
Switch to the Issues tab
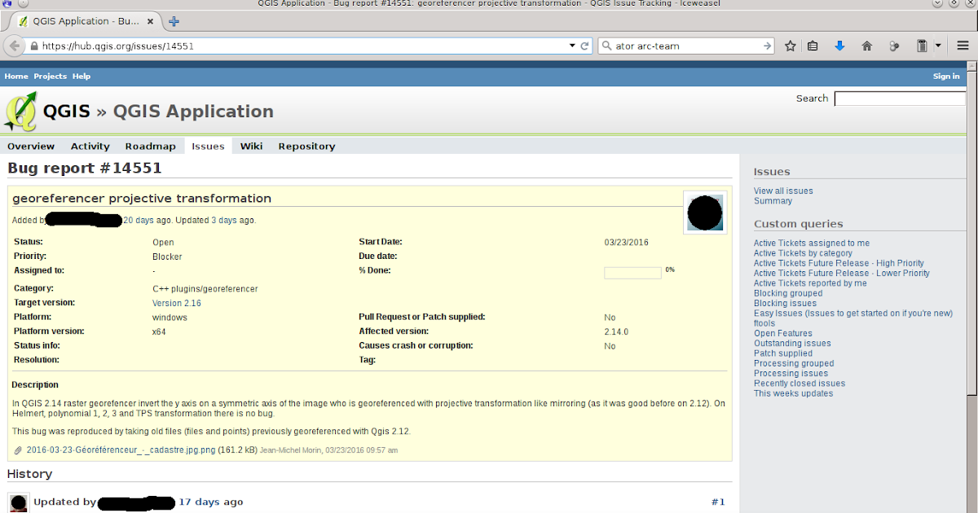pos(208,146)
